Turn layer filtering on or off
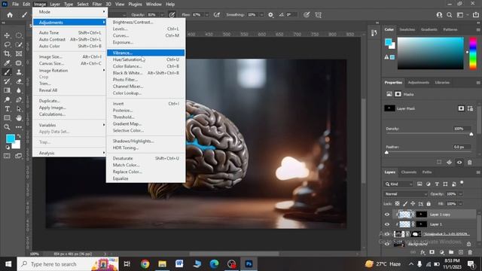Image resolution: width=482 pixels, height=271 pixels. pyautogui.click(x=462, y=183)
